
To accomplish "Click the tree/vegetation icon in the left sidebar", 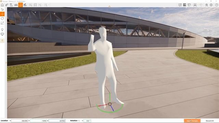I will pos(2,34).
